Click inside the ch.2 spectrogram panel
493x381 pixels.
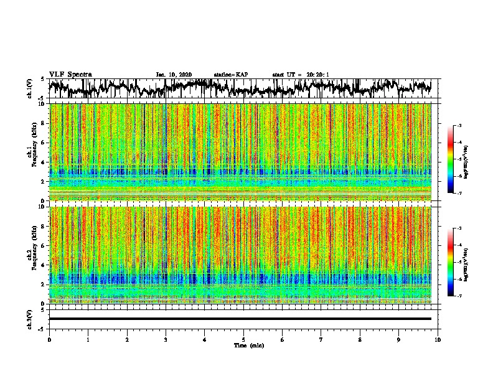(240, 255)
